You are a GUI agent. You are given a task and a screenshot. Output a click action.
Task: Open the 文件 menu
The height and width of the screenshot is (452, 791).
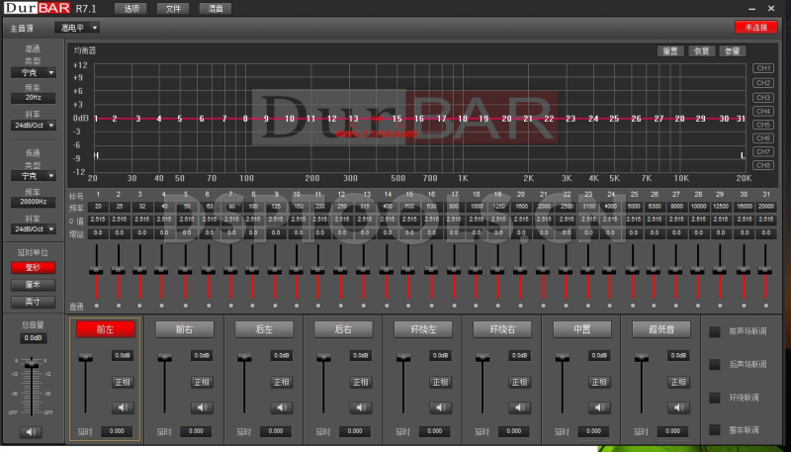point(172,8)
